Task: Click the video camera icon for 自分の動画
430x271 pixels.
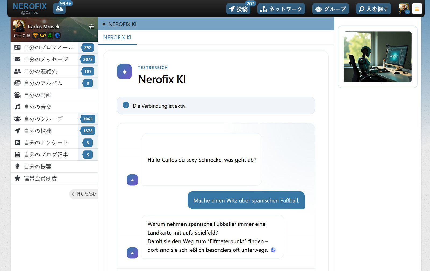Action: [x=17, y=95]
